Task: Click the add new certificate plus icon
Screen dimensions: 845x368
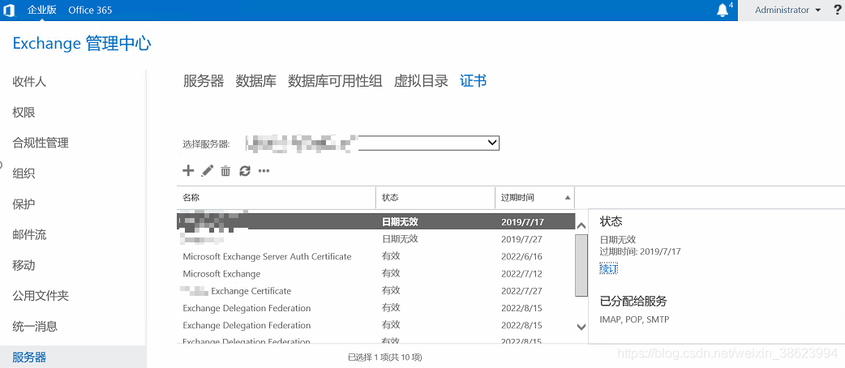Action: tap(188, 171)
